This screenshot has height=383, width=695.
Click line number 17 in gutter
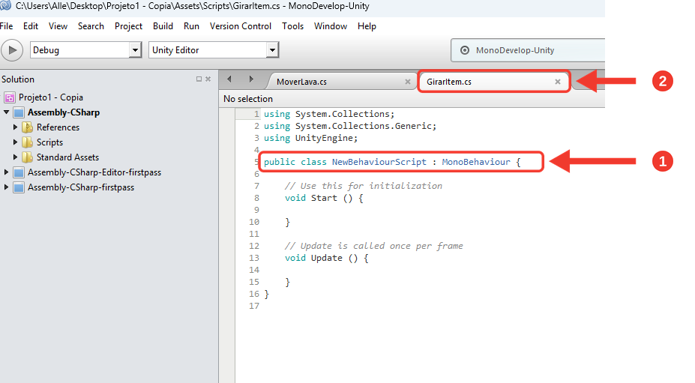coord(254,306)
